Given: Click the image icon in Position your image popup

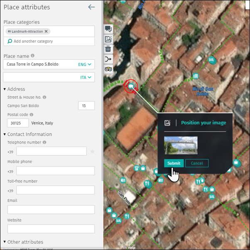Looking at the screenshot, I should [167, 123].
